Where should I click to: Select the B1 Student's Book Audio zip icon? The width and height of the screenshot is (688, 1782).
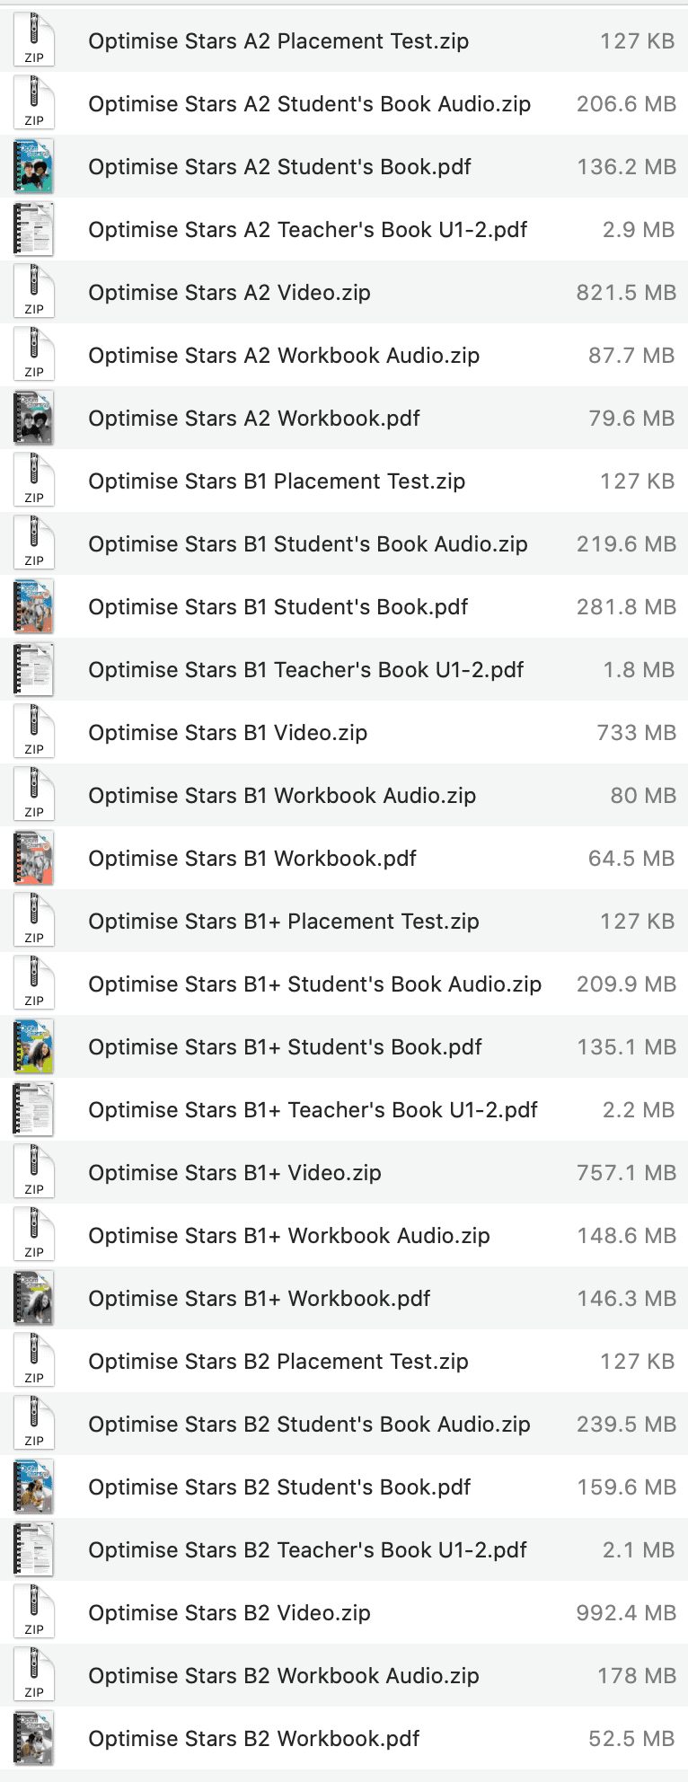coord(34,544)
